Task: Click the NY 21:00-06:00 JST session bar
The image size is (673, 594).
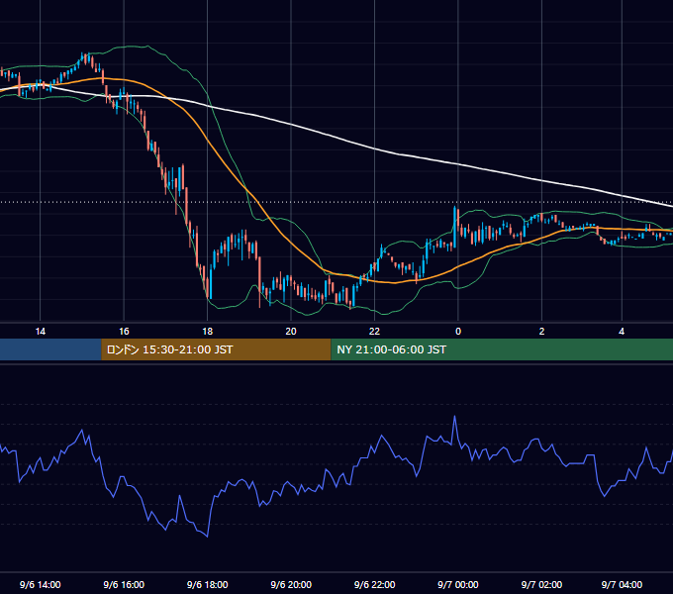Action: point(502,349)
